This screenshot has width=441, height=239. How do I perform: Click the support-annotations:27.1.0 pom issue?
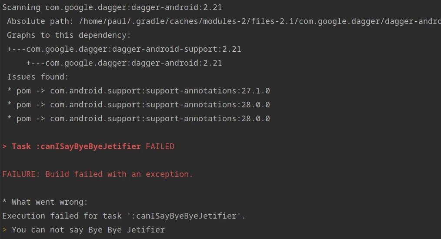tap(160, 91)
